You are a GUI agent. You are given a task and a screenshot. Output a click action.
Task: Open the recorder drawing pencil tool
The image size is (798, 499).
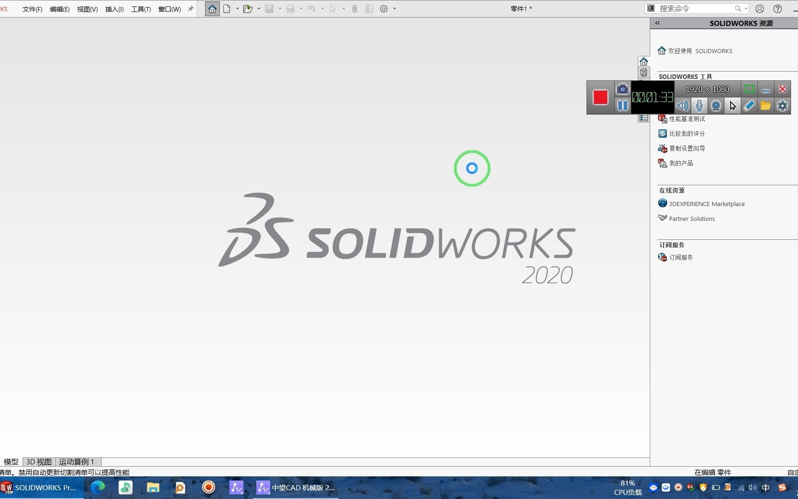(749, 106)
